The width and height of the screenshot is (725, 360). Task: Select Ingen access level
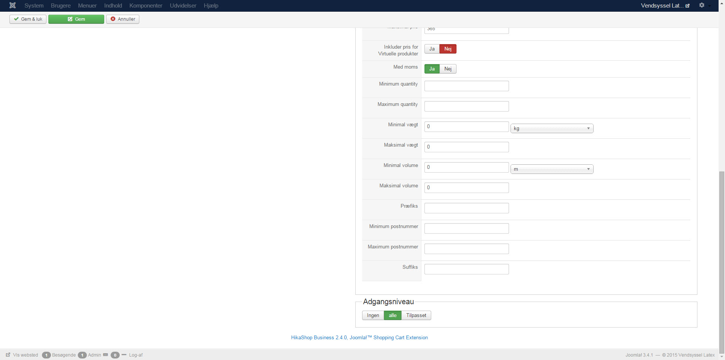tap(373, 316)
